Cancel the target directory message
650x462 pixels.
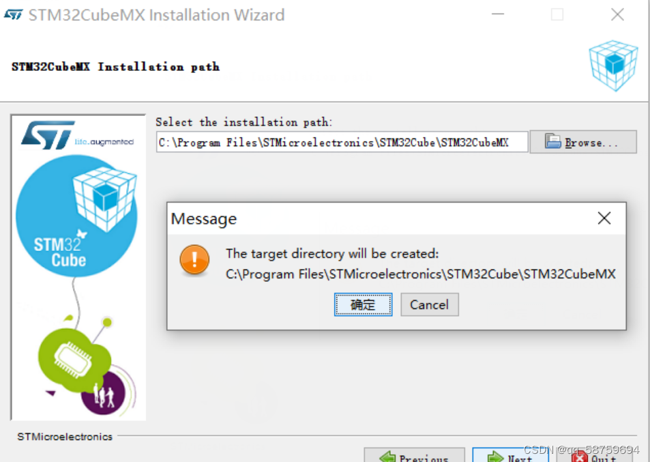tap(430, 305)
